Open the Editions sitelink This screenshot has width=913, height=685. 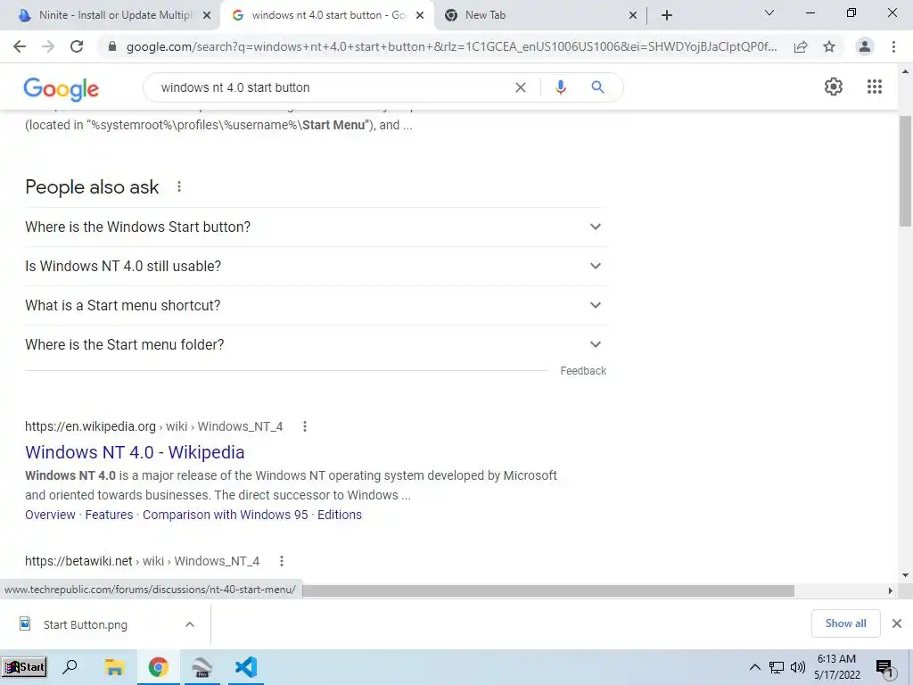pyautogui.click(x=340, y=515)
